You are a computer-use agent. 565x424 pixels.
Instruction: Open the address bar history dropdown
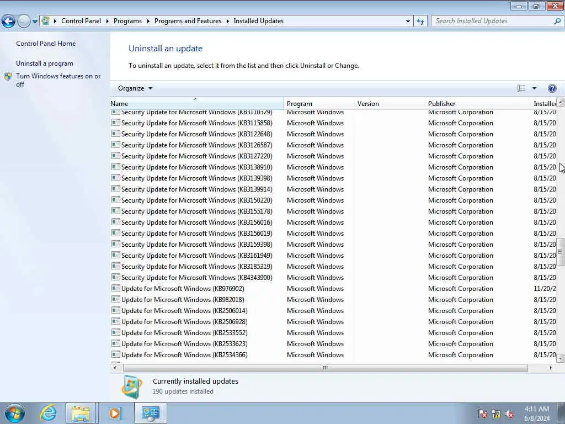point(408,22)
